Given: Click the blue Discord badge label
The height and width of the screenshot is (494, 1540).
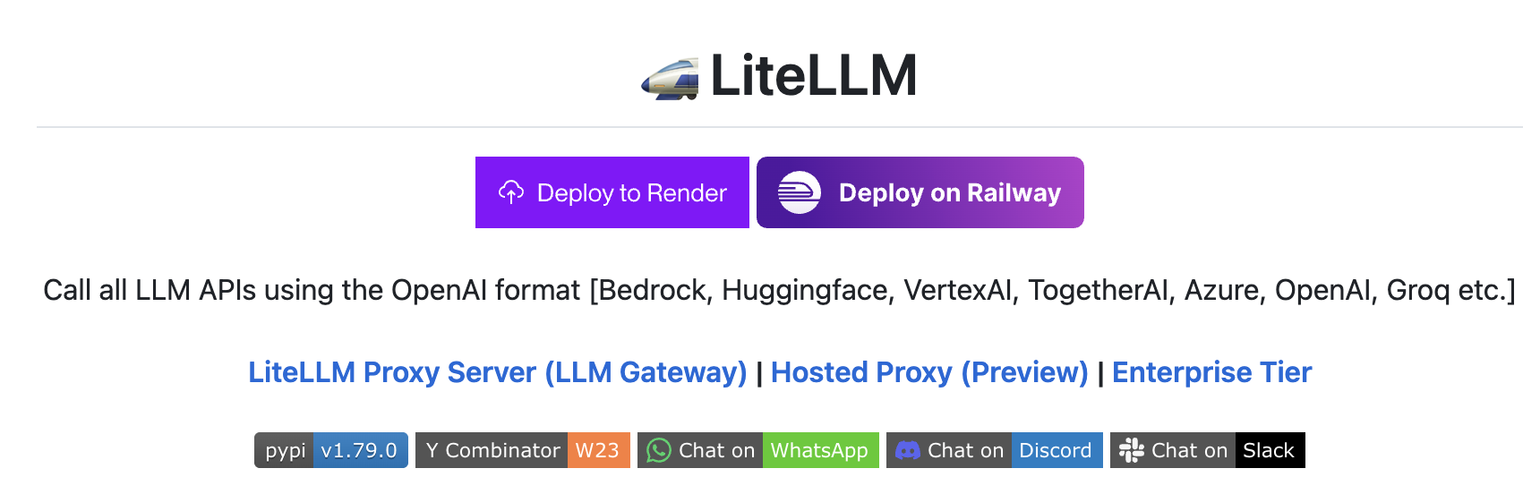Looking at the screenshot, I should click(1056, 450).
